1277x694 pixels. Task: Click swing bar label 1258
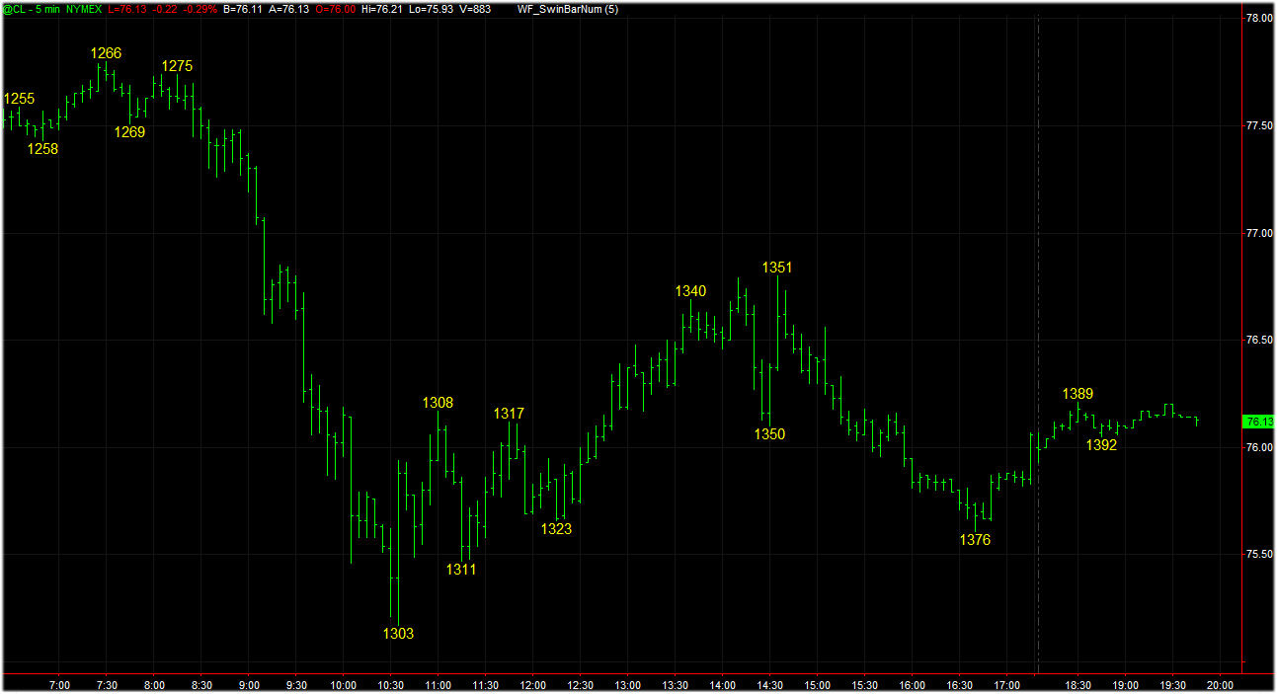(42, 149)
